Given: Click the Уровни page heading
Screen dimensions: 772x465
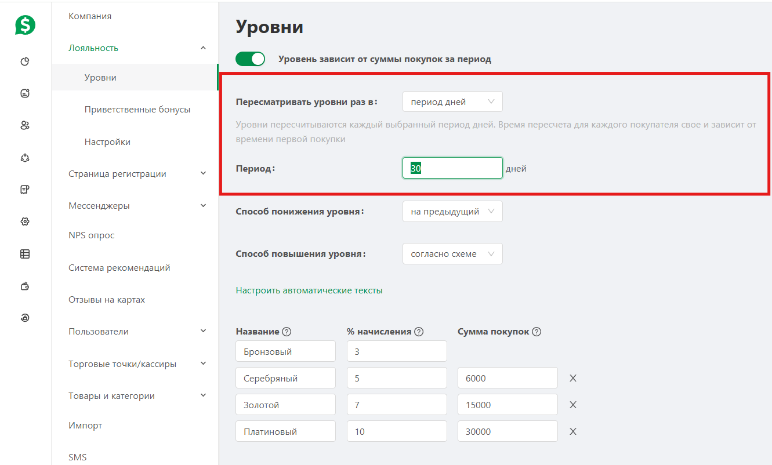Looking at the screenshot, I should [x=270, y=27].
